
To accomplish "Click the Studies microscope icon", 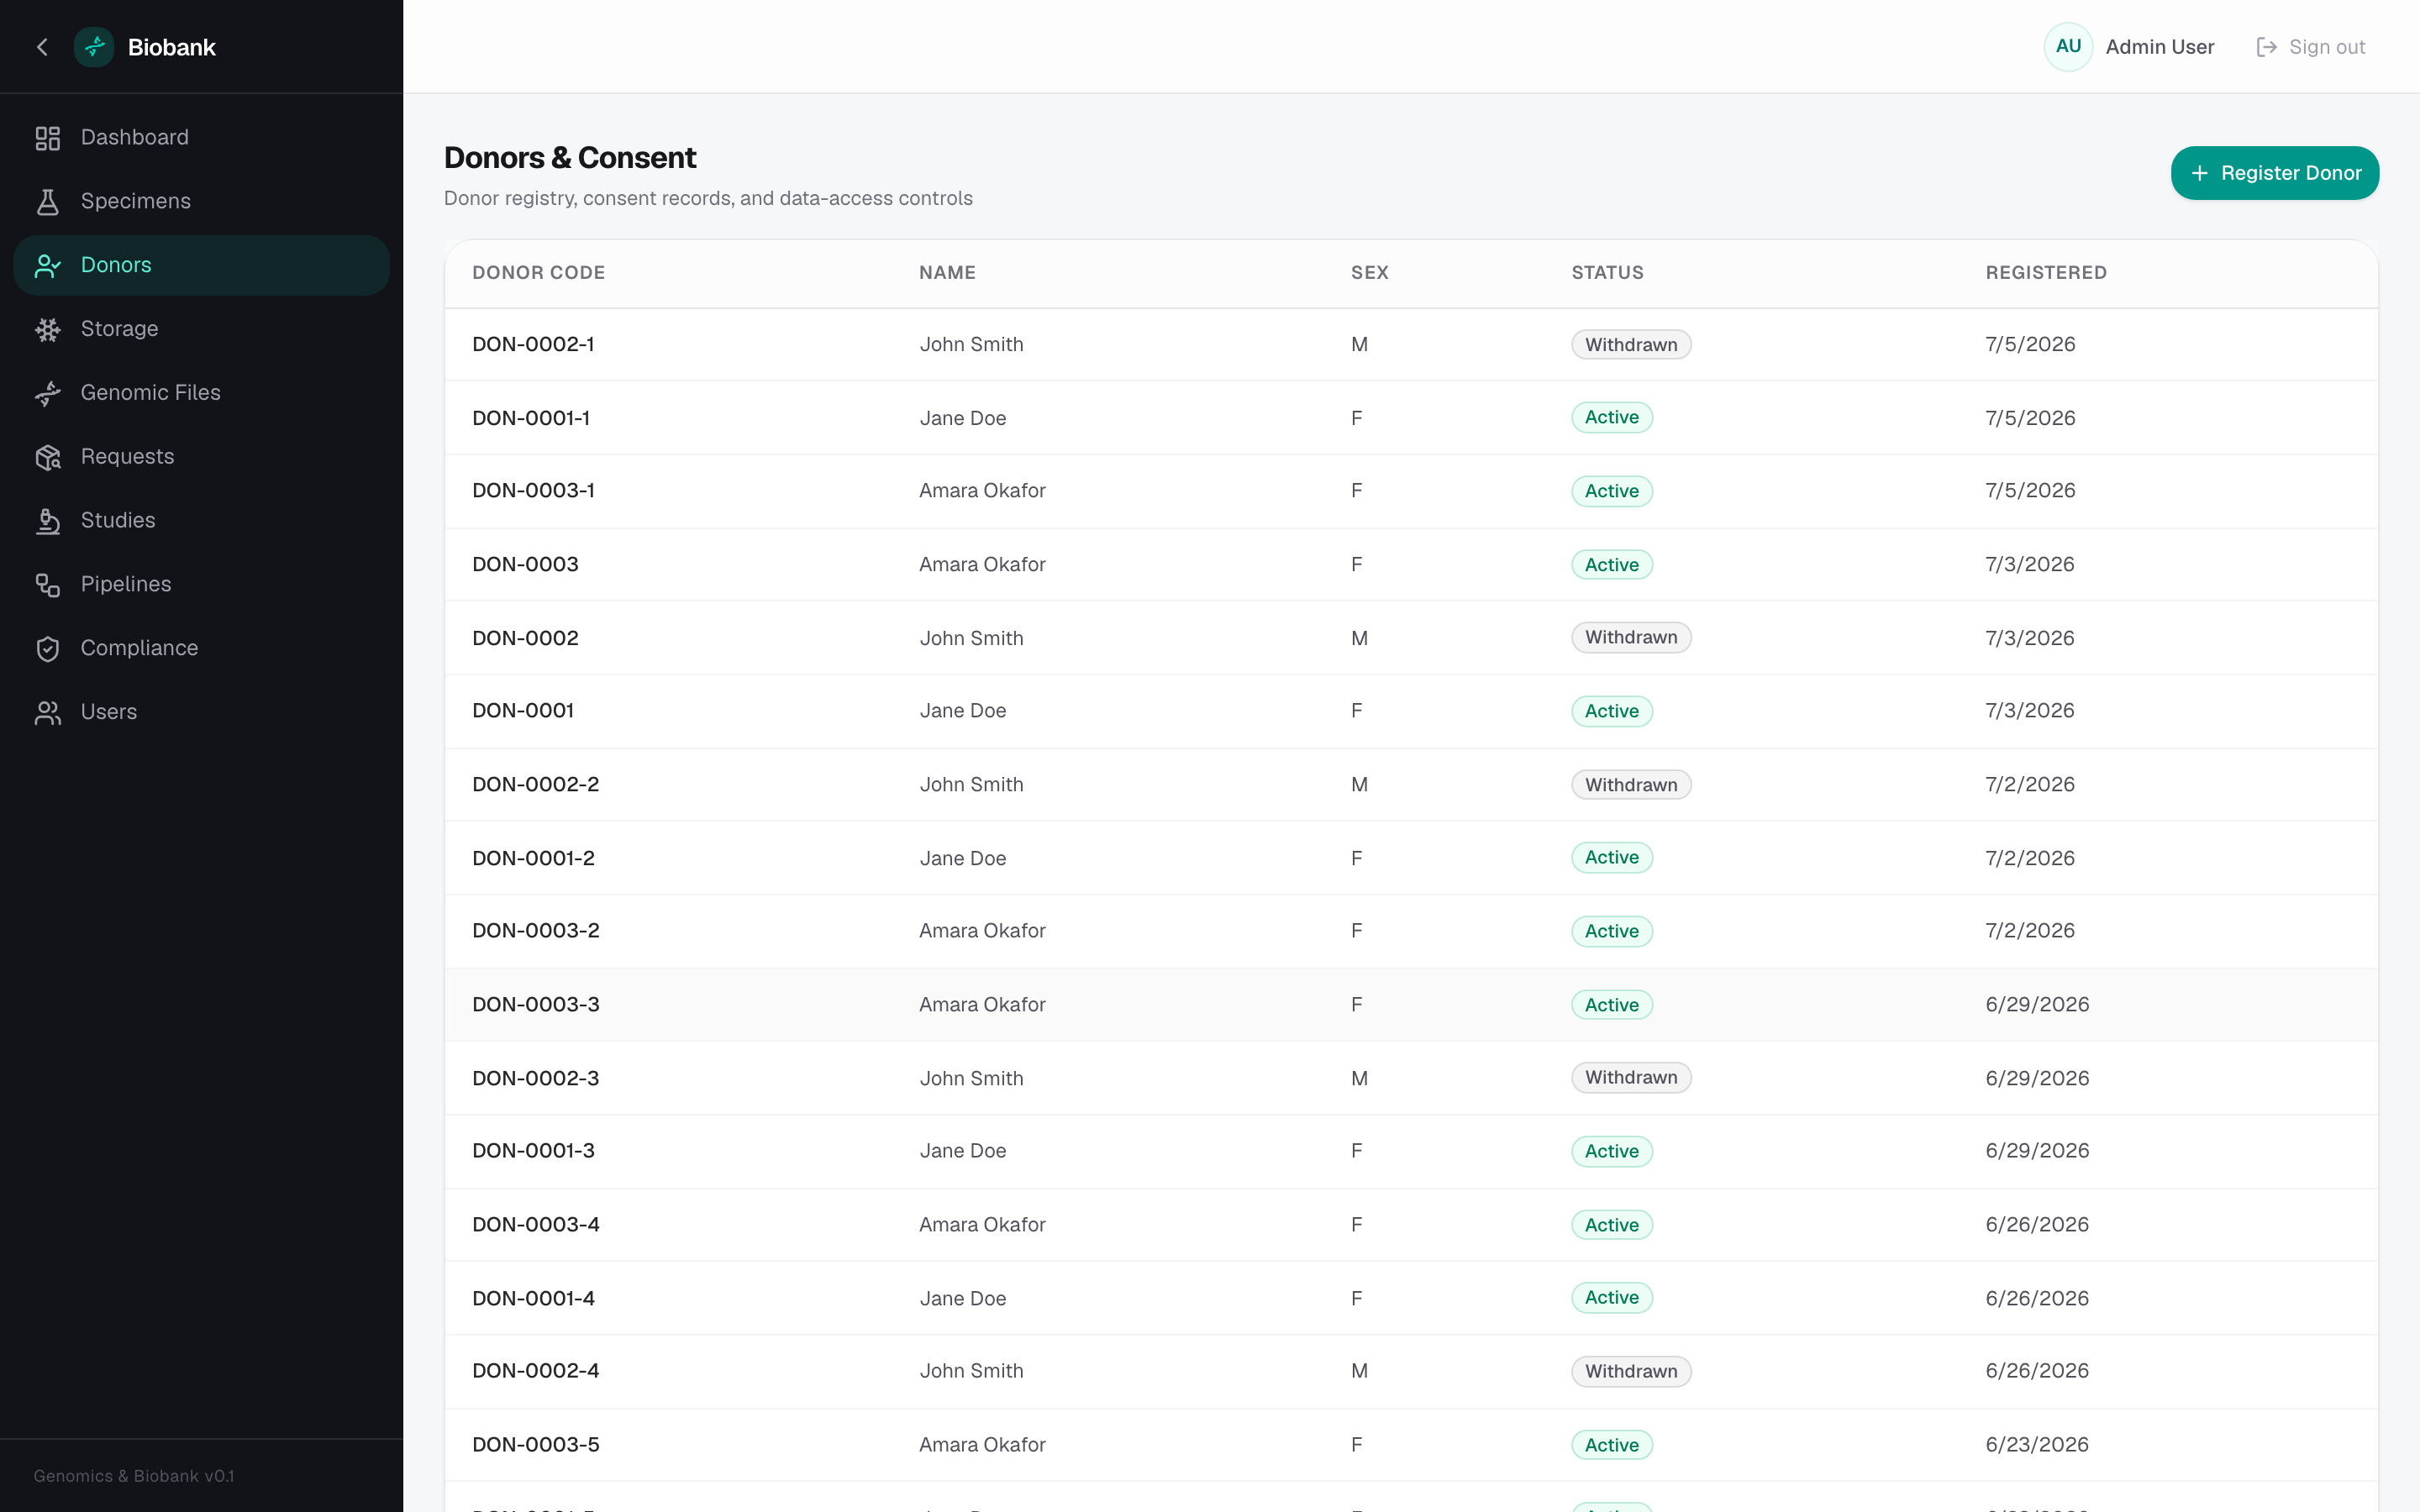I will click(47, 521).
